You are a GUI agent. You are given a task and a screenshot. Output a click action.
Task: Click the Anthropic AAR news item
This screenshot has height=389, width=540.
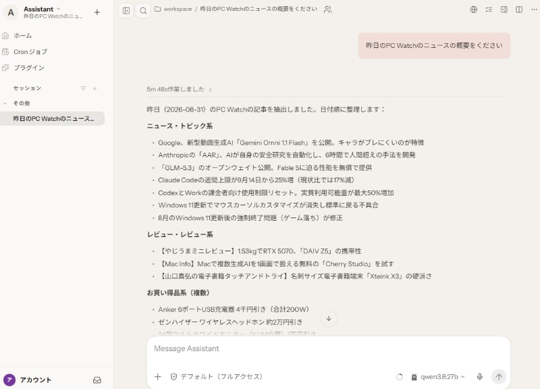pos(286,155)
